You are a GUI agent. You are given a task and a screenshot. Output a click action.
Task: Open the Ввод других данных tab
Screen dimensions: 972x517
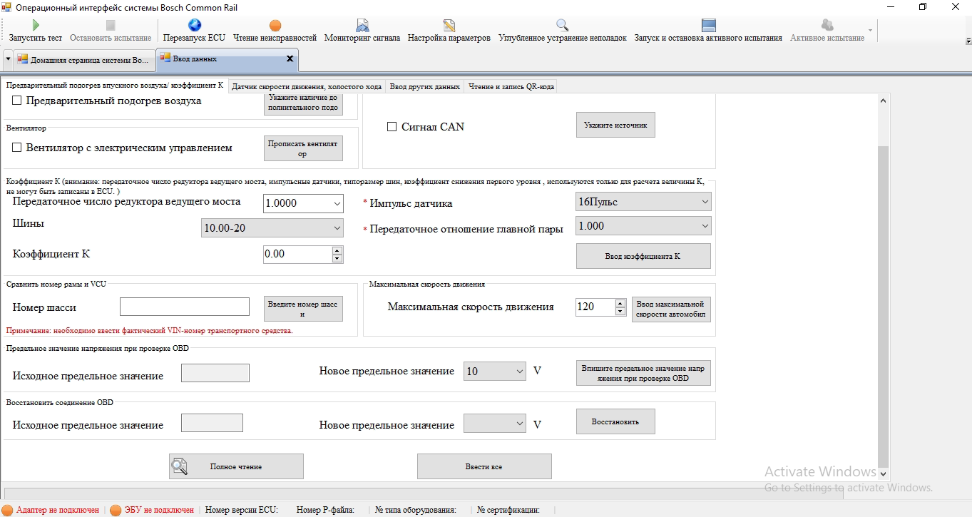point(425,87)
